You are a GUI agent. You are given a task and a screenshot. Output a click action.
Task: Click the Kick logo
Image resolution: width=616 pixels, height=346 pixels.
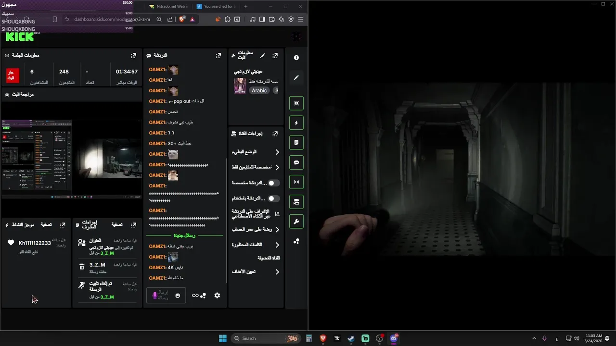click(20, 37)
